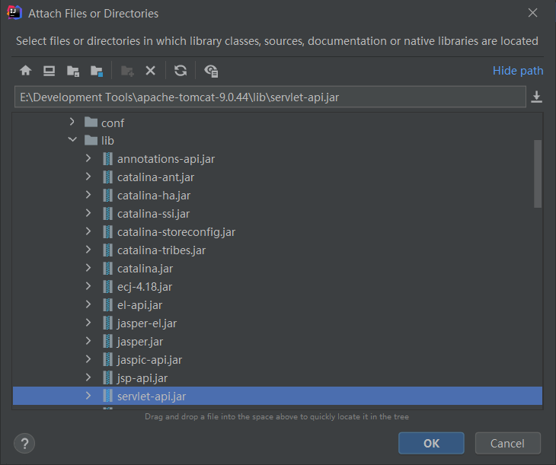Expand catalina.jar contents
The height and width of the screenshot is (465, 556).
click(88, 268)
